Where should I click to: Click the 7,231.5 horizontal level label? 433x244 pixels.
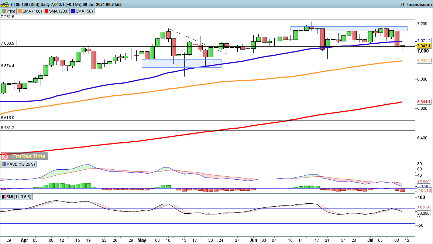[x=8, y=17]
